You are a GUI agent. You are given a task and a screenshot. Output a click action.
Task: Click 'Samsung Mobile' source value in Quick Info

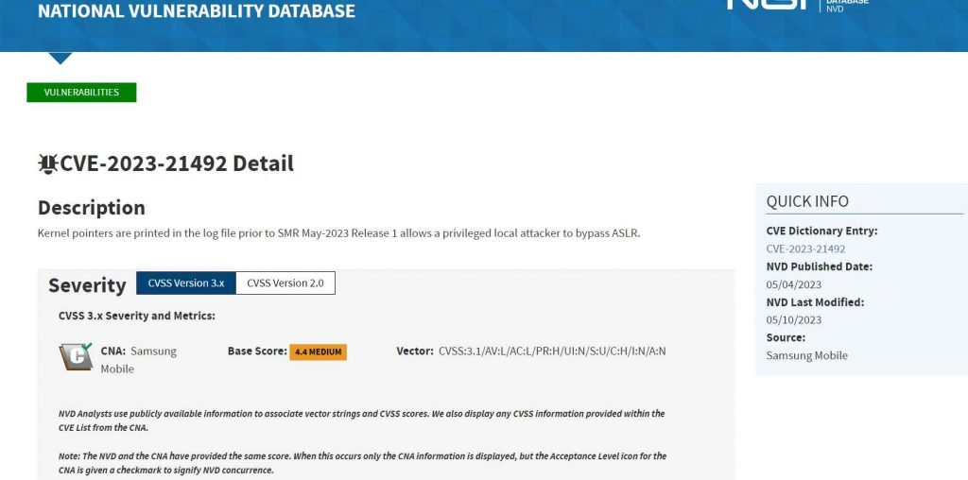click(807, 355)
